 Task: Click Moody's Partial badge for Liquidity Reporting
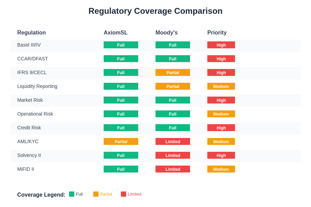pos(173,86)
